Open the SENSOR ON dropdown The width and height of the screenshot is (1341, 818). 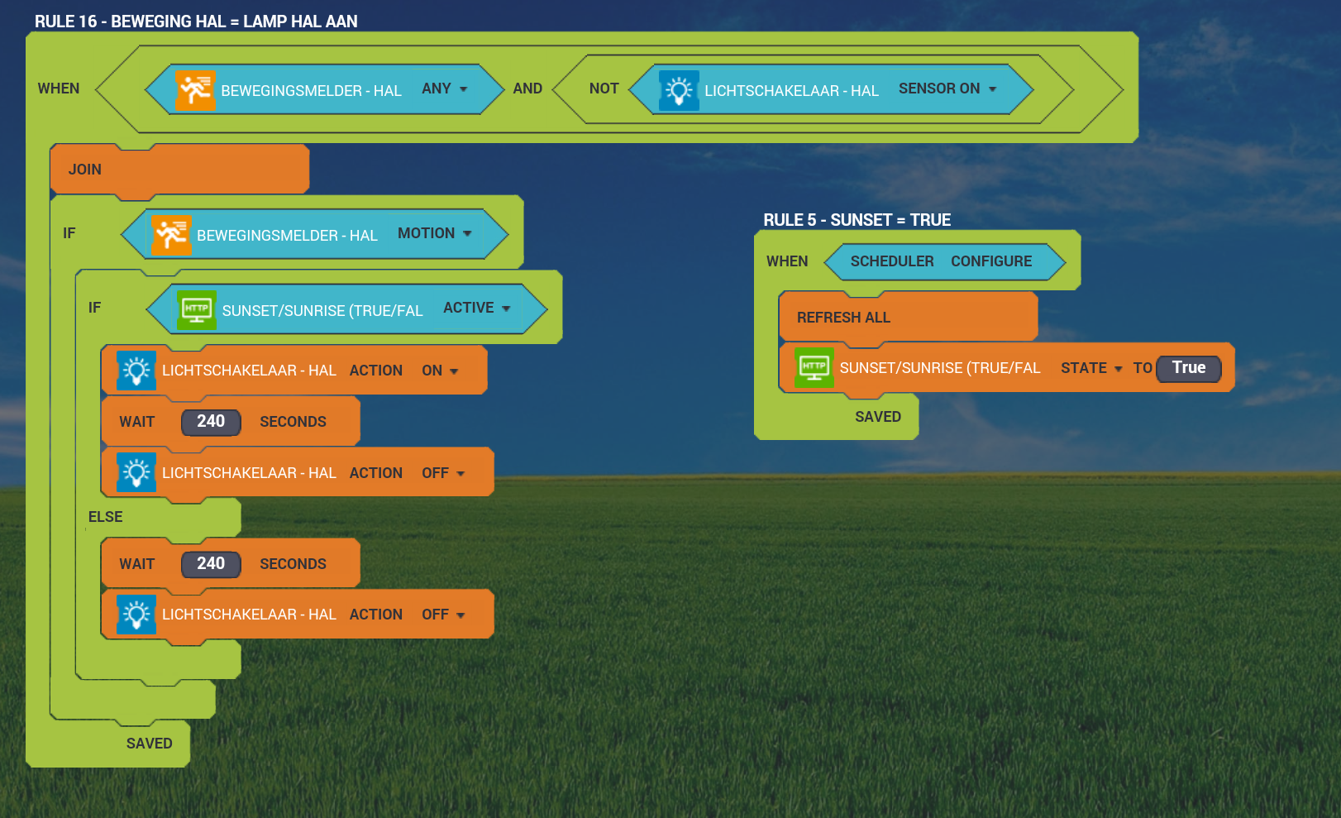pos(947,89)
